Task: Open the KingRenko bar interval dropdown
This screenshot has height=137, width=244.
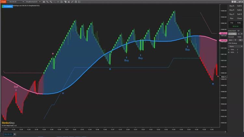Action: coord(33,2)
